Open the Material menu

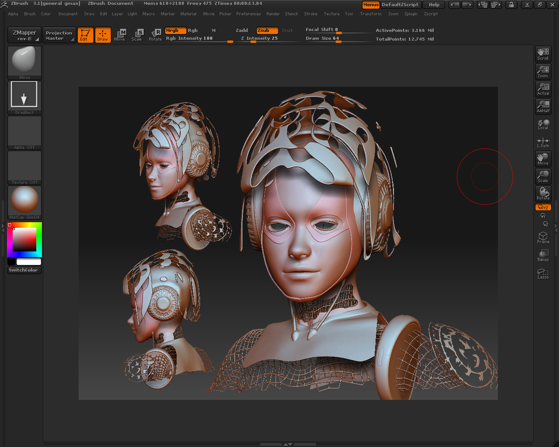(x=188, y=14)
